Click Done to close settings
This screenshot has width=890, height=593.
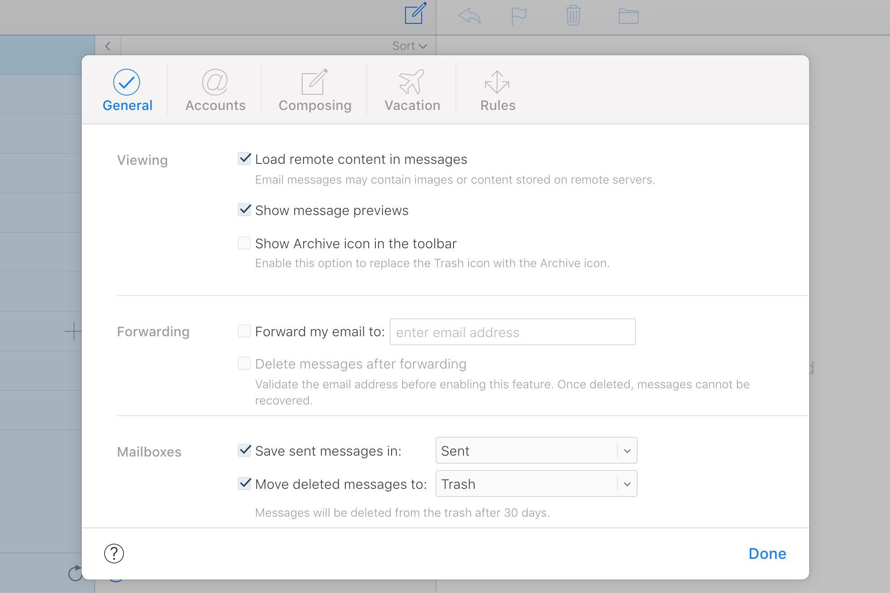(767, 553)
